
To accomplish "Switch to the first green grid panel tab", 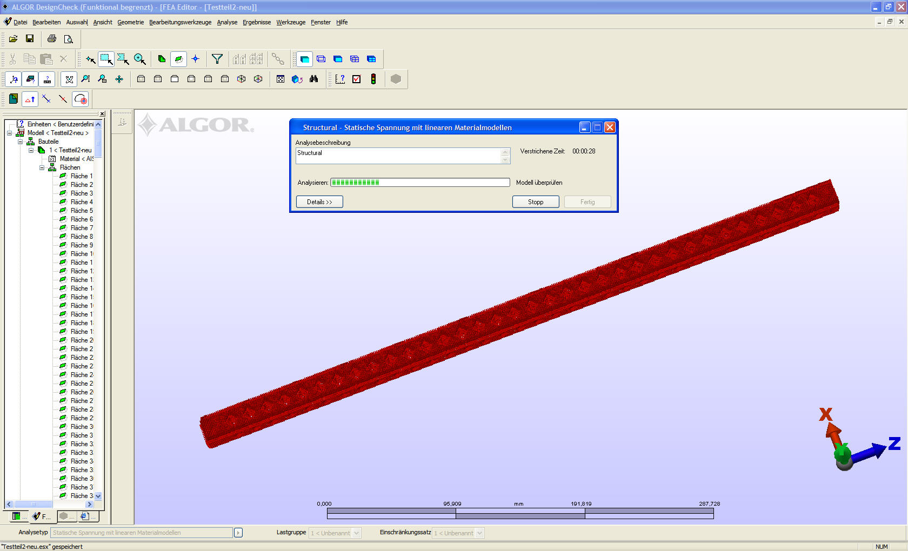I will [18, 516].
